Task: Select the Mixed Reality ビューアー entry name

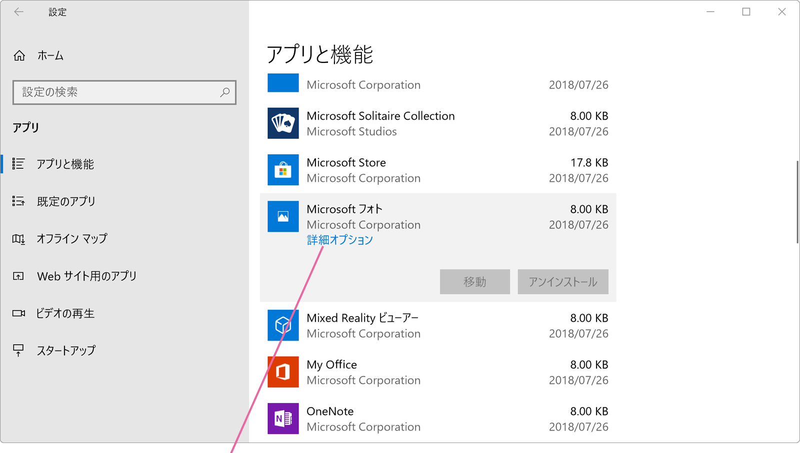Action: click(x=363, y=318)
